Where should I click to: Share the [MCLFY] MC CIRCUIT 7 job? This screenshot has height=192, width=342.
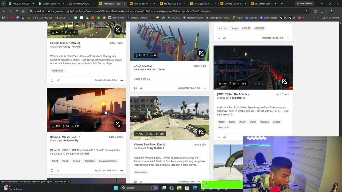(x=58, y=170)
